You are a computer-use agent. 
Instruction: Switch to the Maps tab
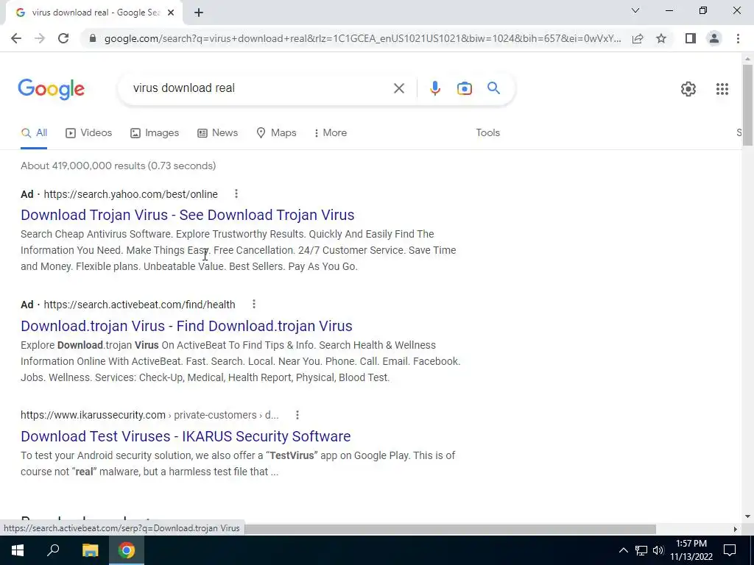coord(277,133)
